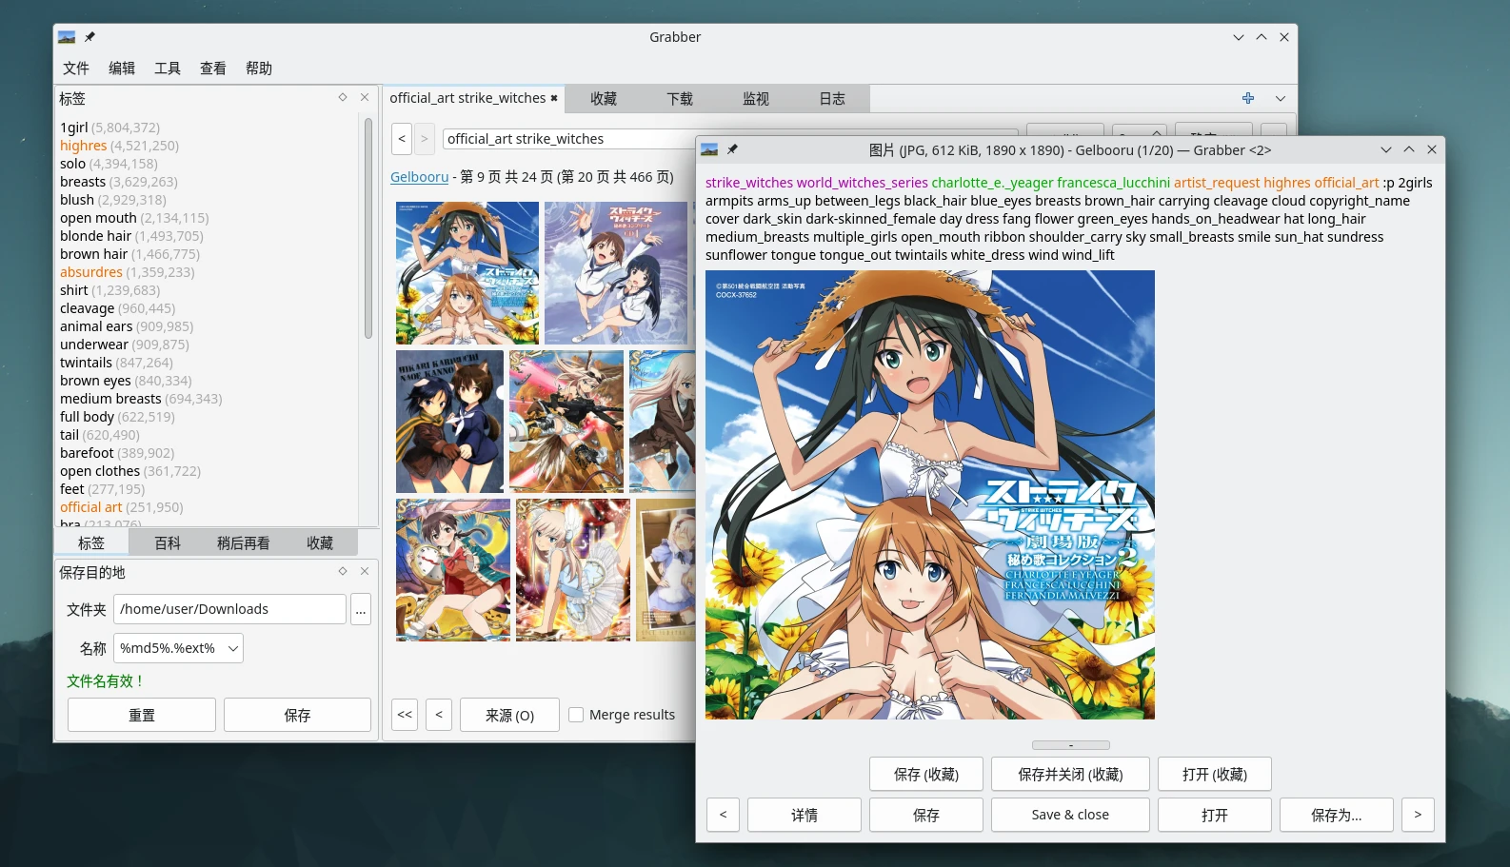Click the 来源 (O) button
Screen dimensions: 1510x867
click(509, 715)
